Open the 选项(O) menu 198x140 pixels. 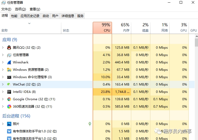click(x=20, y=9)
